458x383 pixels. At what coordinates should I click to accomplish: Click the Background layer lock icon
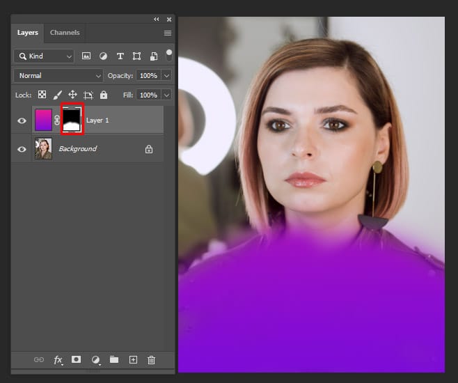point(149,149)
